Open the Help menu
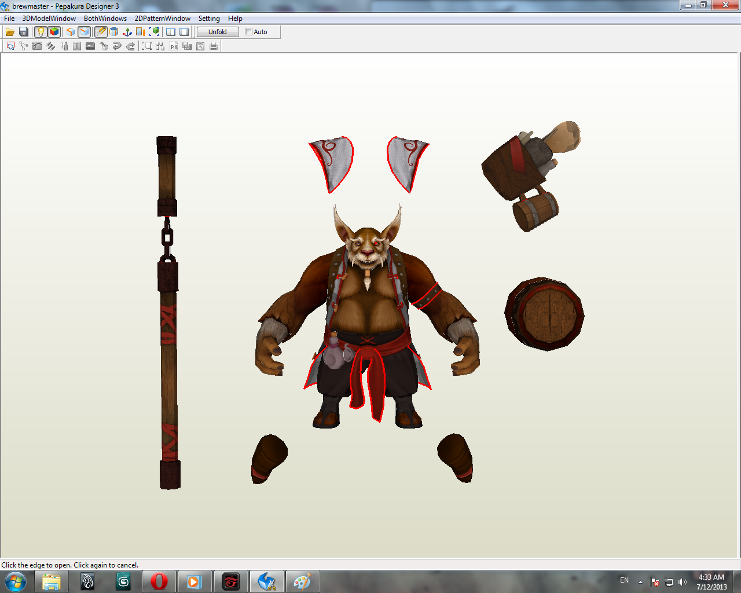 pos(235,19)
